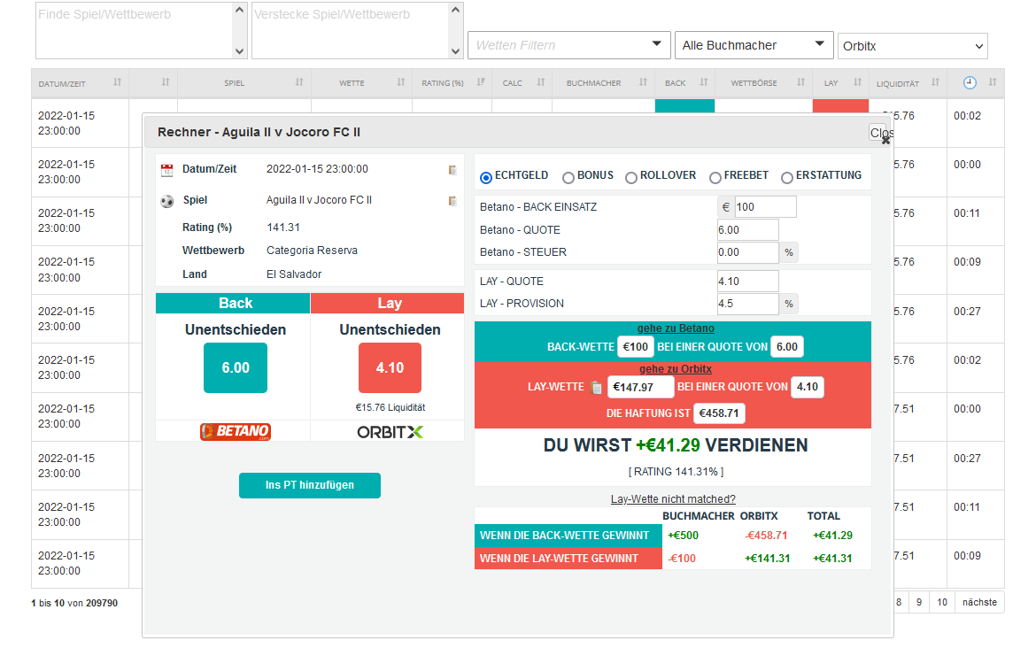Image resolution: width=1036 pixels, height=656 pixels.
Task: Select BONUS radio option
Action: click(568, 178)
